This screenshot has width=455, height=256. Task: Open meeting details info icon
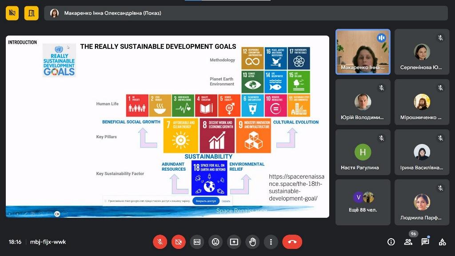[x=391, y=242]
